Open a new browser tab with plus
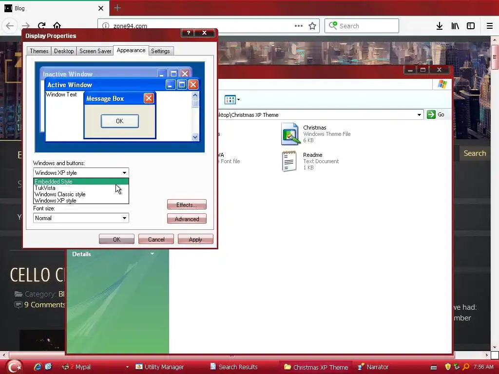This screenshot has width=499, height=374. tap(117, 8)
